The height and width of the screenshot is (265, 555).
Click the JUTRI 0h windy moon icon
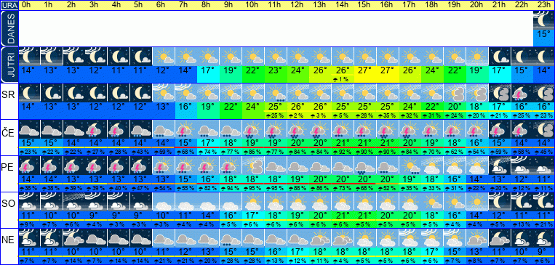tap(29, 57)
